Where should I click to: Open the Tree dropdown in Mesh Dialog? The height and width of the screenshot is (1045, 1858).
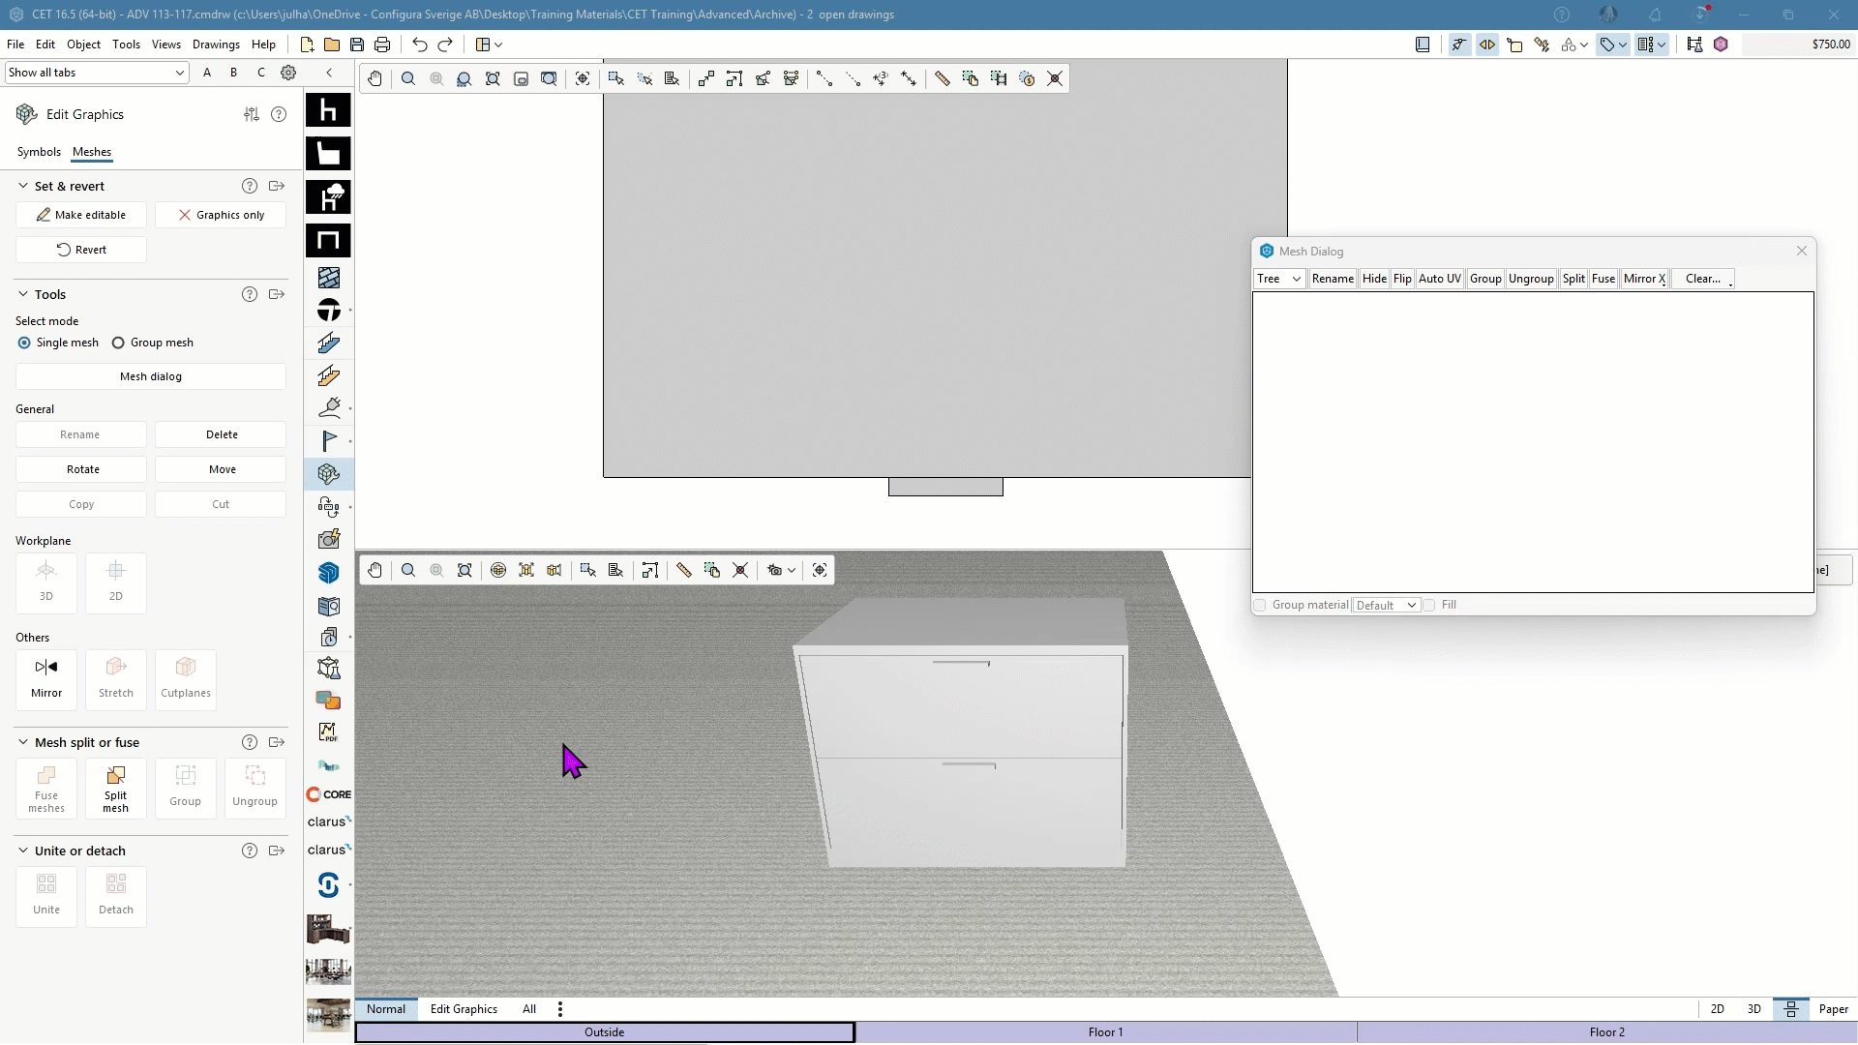point(1279,279)
